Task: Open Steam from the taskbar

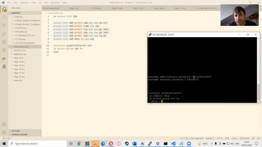Action: point(126,143)
